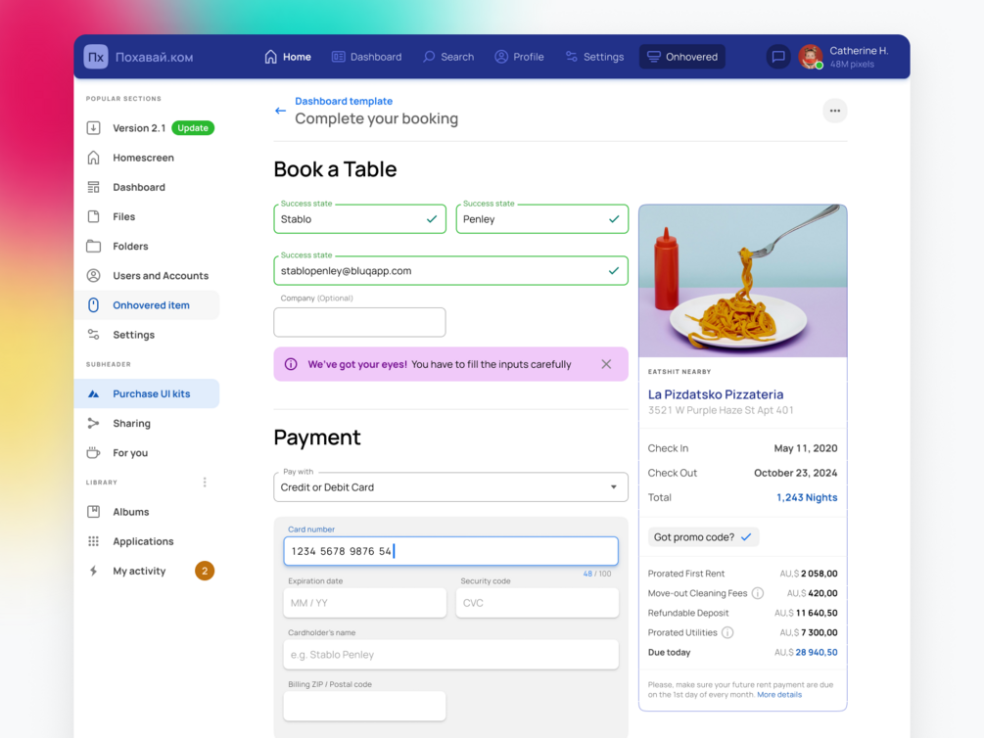Click the Sharing icon in sidebar
Image resolution: width=984 pixels, height=738 pixels.
tap(94, 424)
